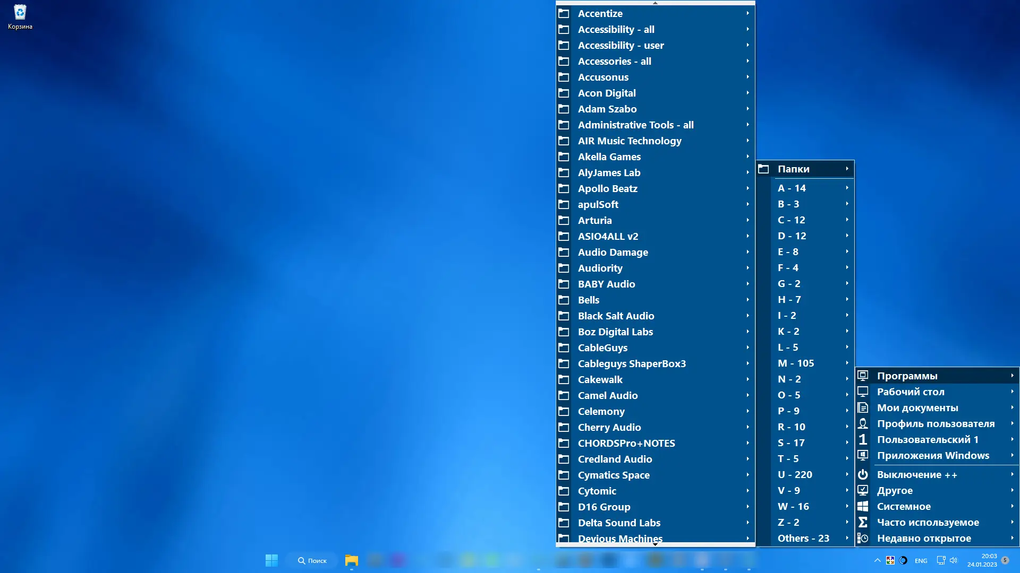Click the power icon beside Выключение ++

[x=863, y=474]
